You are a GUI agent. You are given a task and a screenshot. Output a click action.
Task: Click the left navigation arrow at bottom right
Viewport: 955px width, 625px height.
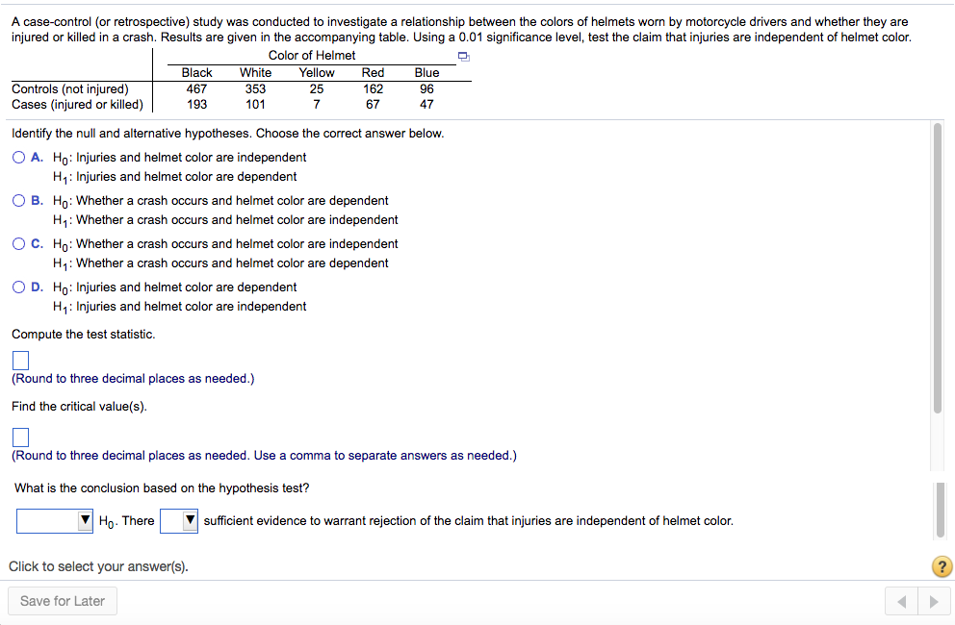coord(901,600)
